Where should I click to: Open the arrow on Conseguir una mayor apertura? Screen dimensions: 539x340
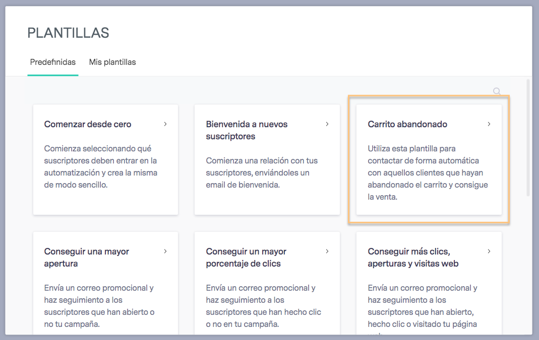(165, 251)
